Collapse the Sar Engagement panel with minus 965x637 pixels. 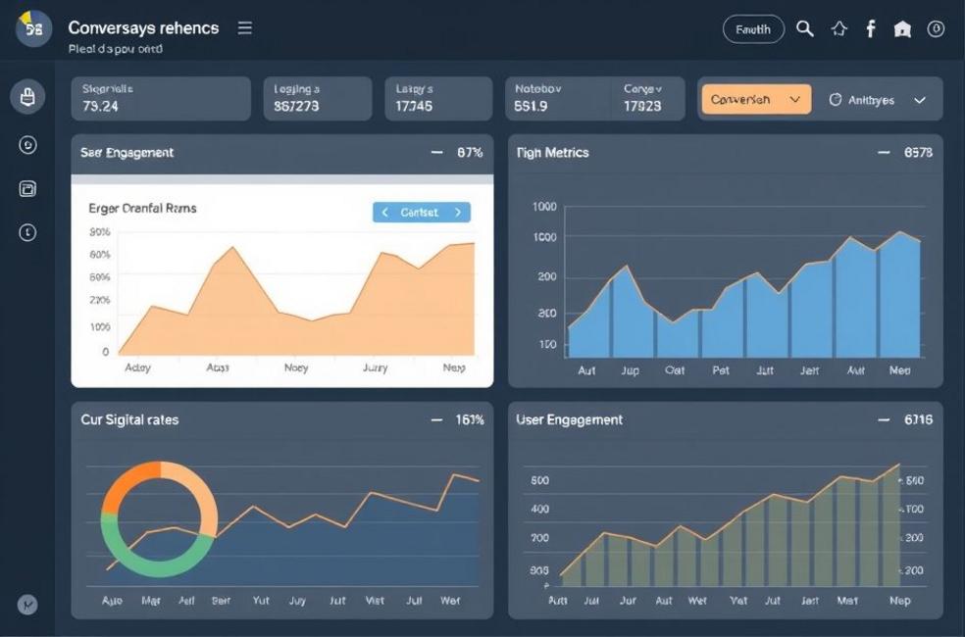coord(437,153)
